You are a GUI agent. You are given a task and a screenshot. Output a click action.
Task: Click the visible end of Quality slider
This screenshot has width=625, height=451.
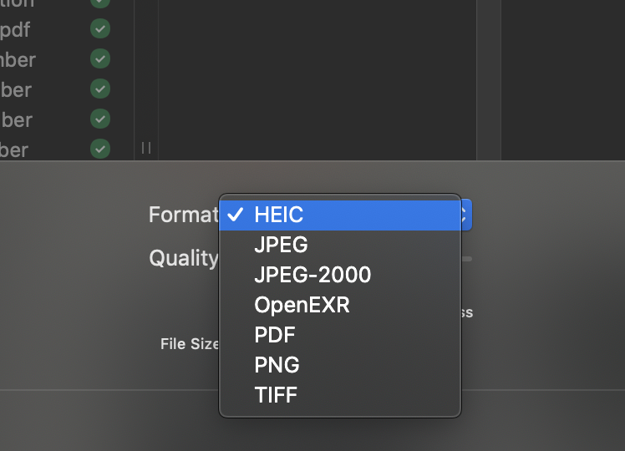(467, 259)
